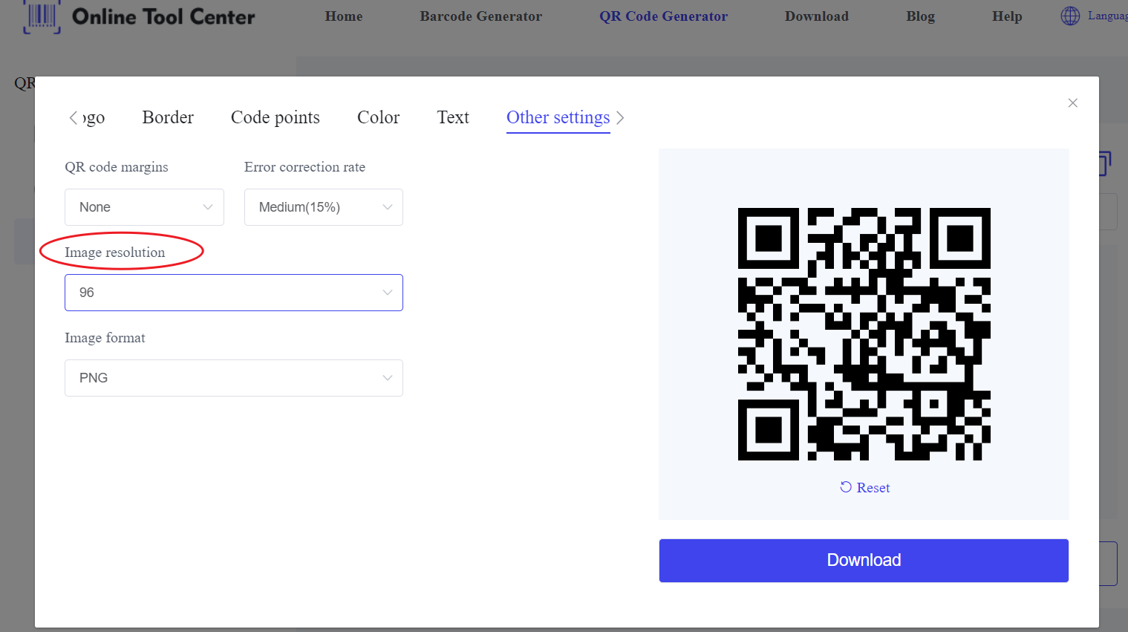Switch to the Text tab
The image size is (1128, 632).
(x=453, y=117)
